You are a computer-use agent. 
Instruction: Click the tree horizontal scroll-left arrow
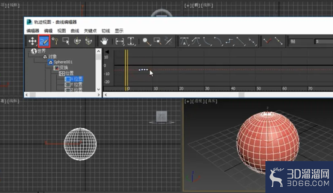coord(27,95)
